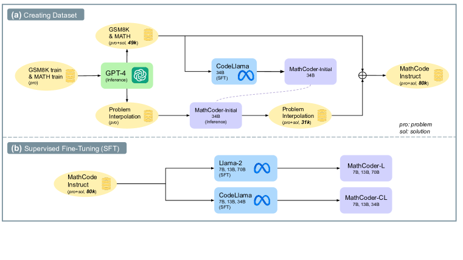The image size is (463, 260).
Task: Select the GPT-4 (Inference) box
Action: coord(127,75)
